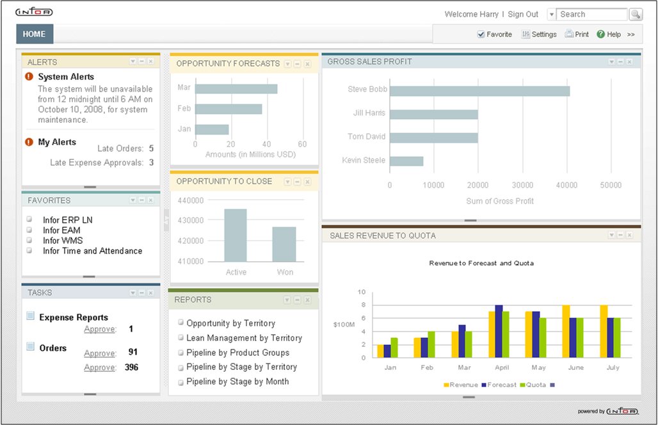658x425 pixels.
Task: Click the Sign Out link
Action: [x=523, y=14]
